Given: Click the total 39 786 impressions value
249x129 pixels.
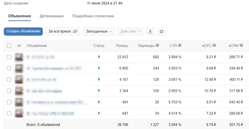Looking at the screenshot, I should point(123,125).
